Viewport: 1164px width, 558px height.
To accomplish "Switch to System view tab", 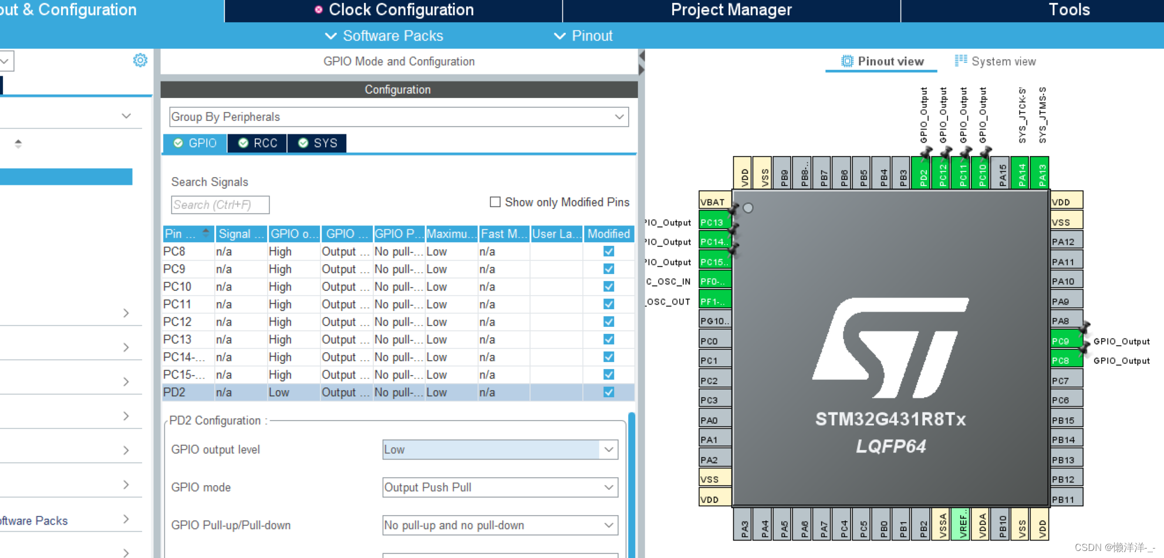I will (996, 61).
